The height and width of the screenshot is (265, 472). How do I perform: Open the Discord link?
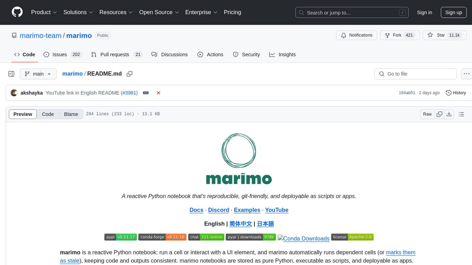(x=219, y=210)
